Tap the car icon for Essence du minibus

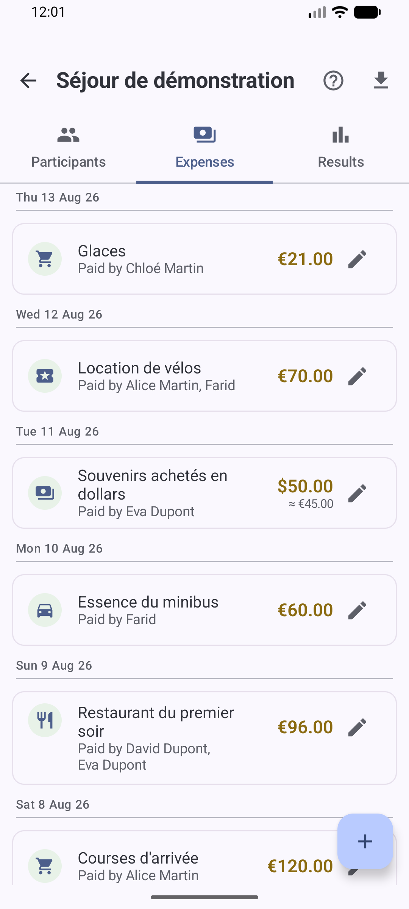(x=45, y=610)
